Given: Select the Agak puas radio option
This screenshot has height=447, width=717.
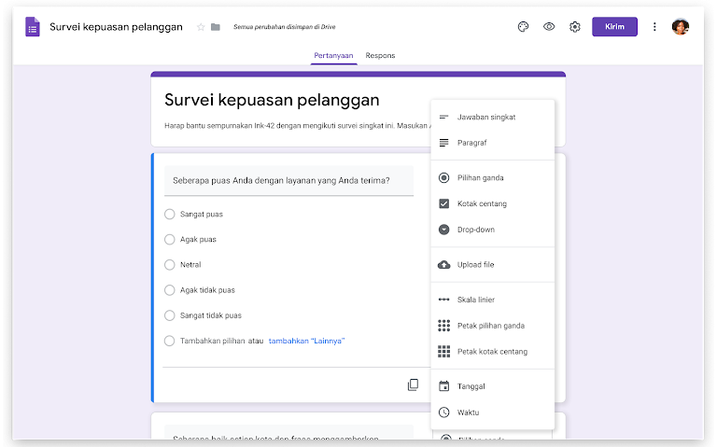Looking at the screenshot, I should 170,240.
